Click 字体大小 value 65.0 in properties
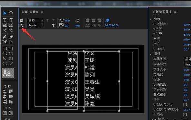 click(x=186, y=70)
